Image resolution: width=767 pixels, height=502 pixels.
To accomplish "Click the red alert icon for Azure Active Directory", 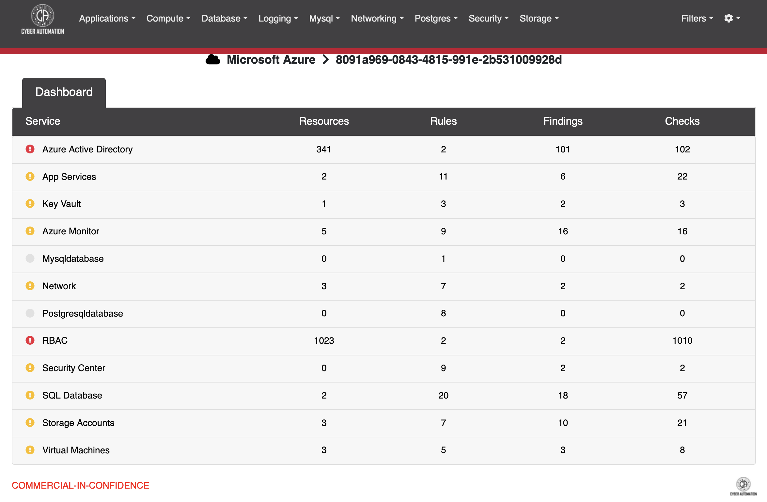I will click(x=30, y=149).
